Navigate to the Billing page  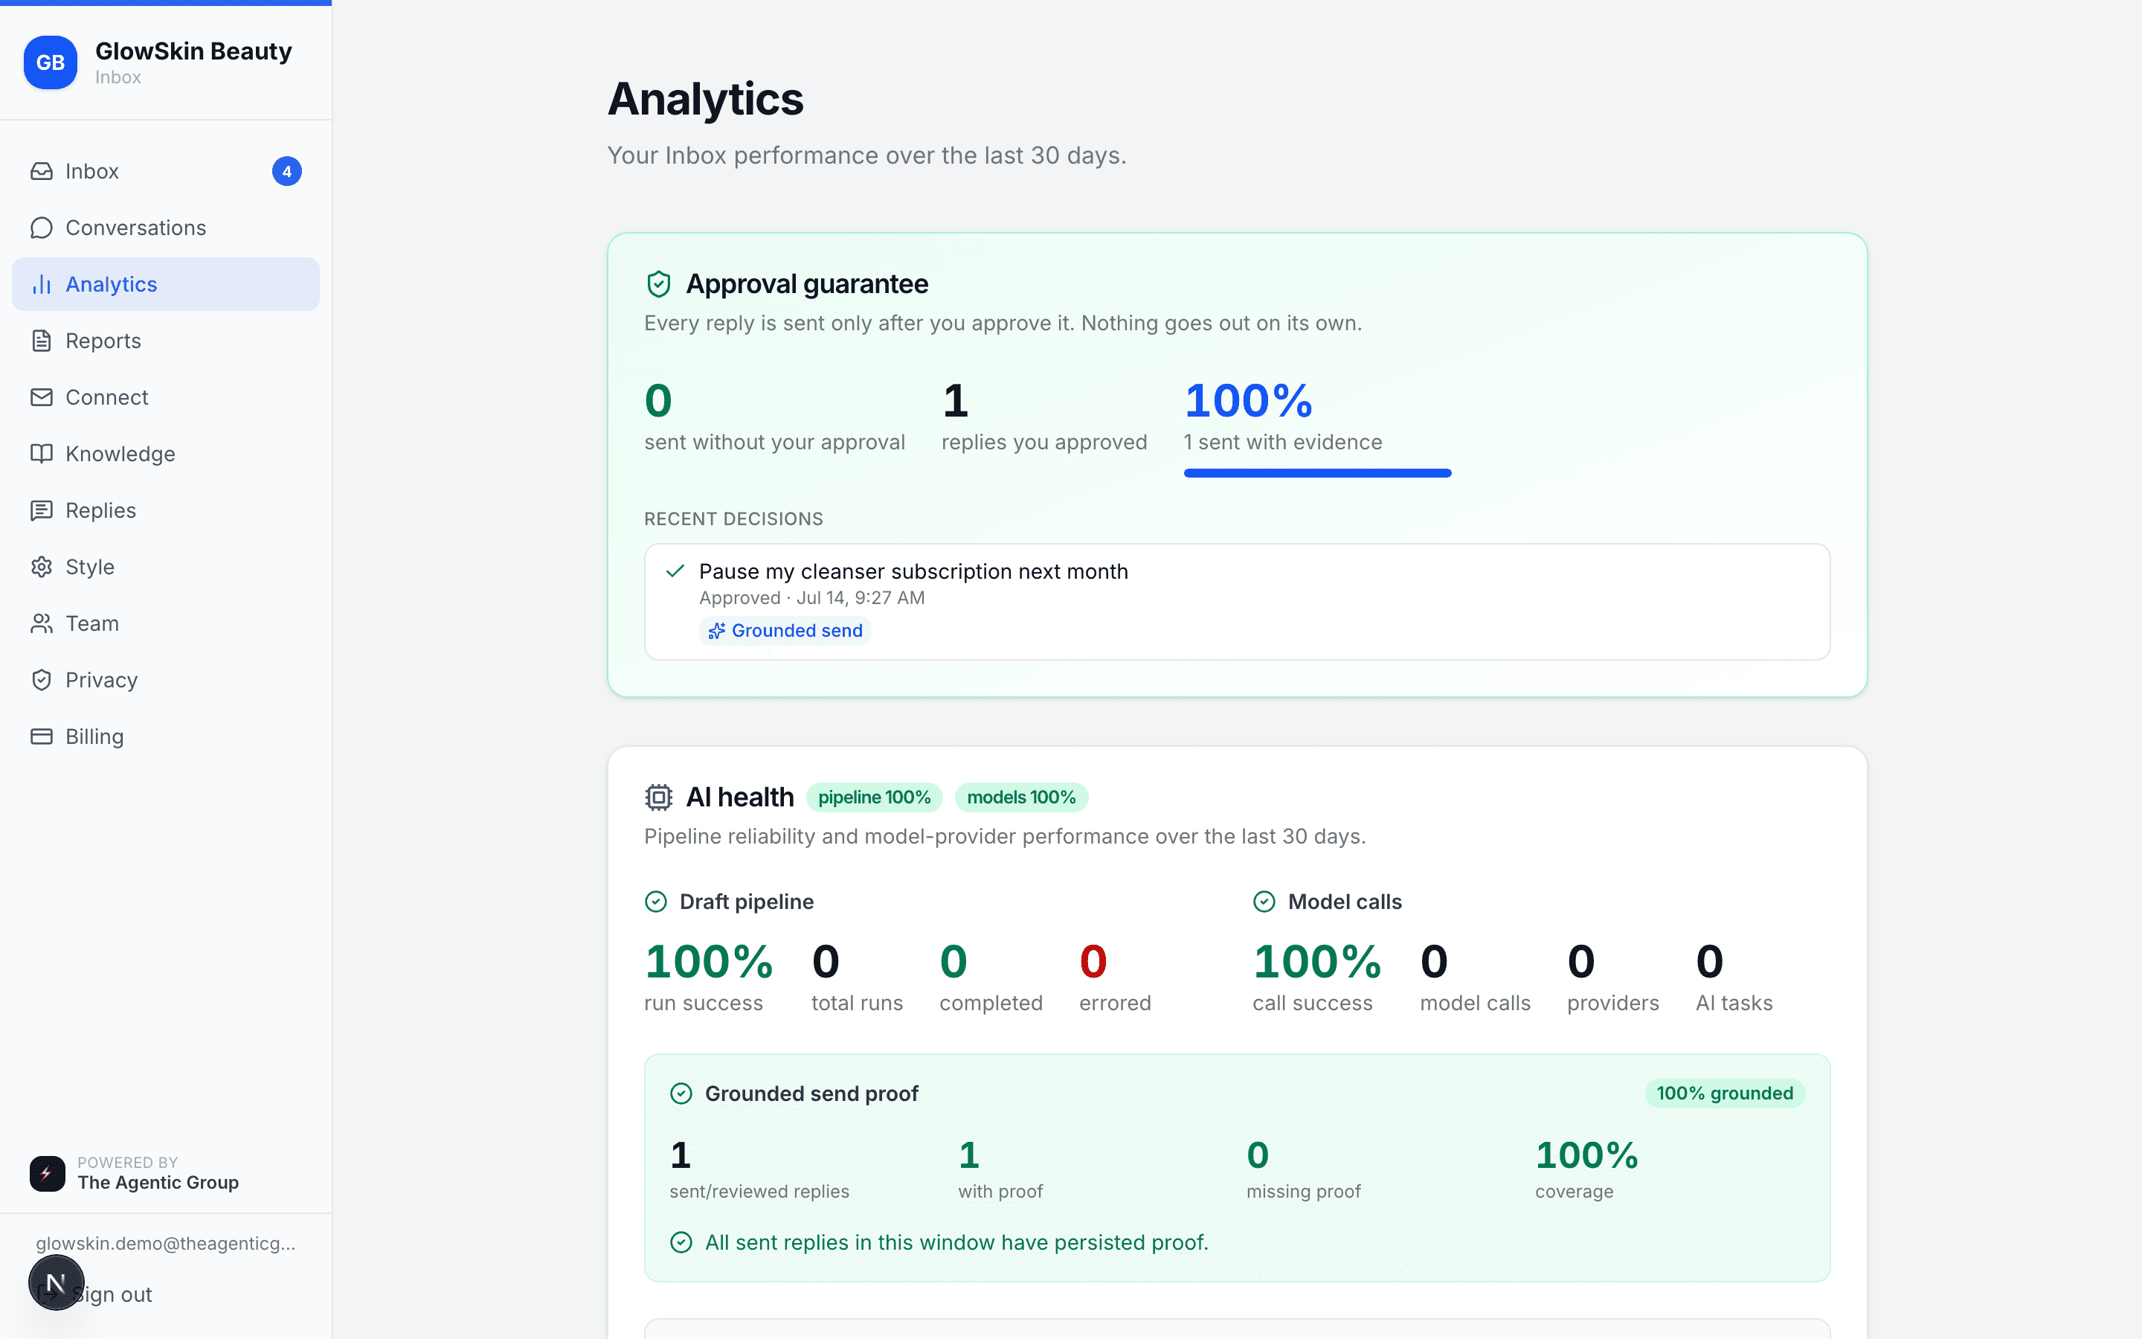coord(166,736)
